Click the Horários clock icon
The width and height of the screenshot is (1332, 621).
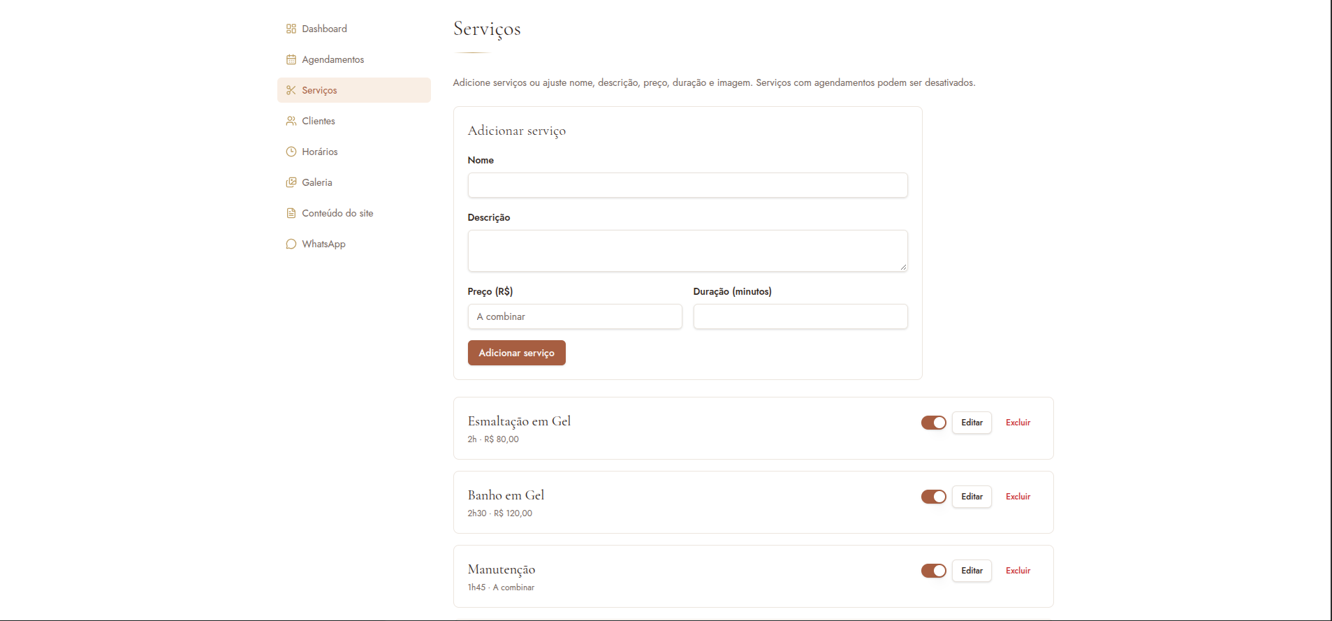pyautogui.click(x=291, y=152)
